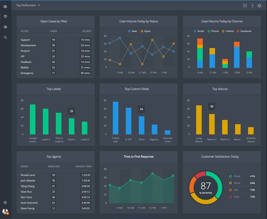The height and width of the screenshot is (219, 267).
Task: Toggle the Facebook channel legend
Action: tap(244, 31)
